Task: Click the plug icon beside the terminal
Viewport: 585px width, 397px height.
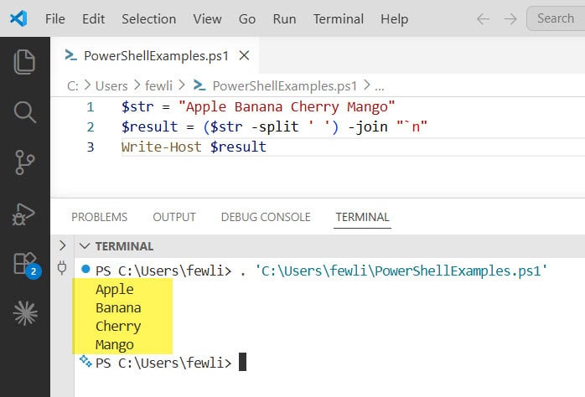Action: (x=62, y=268)
